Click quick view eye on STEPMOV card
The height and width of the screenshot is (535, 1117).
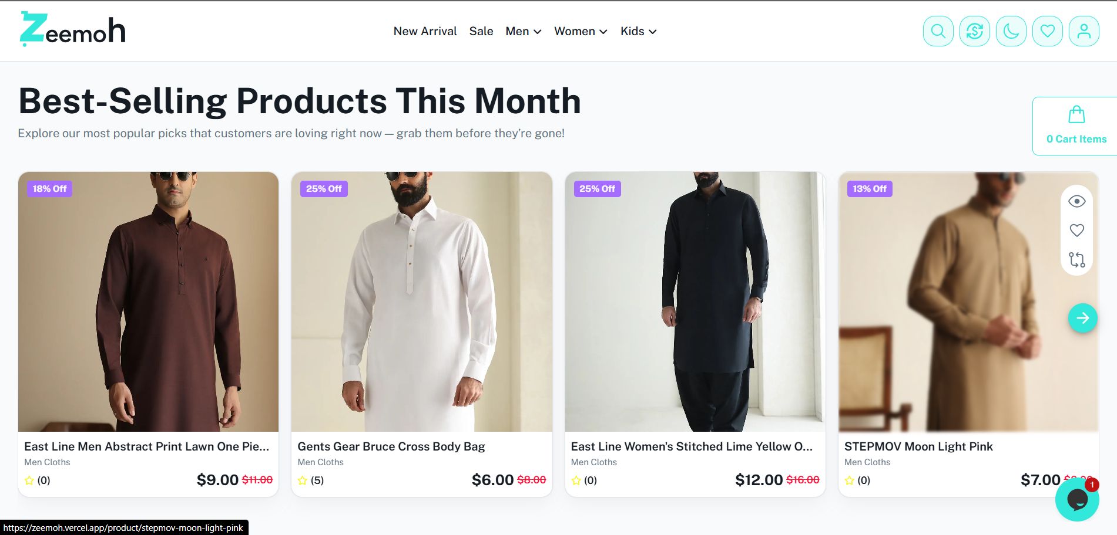1076,201
